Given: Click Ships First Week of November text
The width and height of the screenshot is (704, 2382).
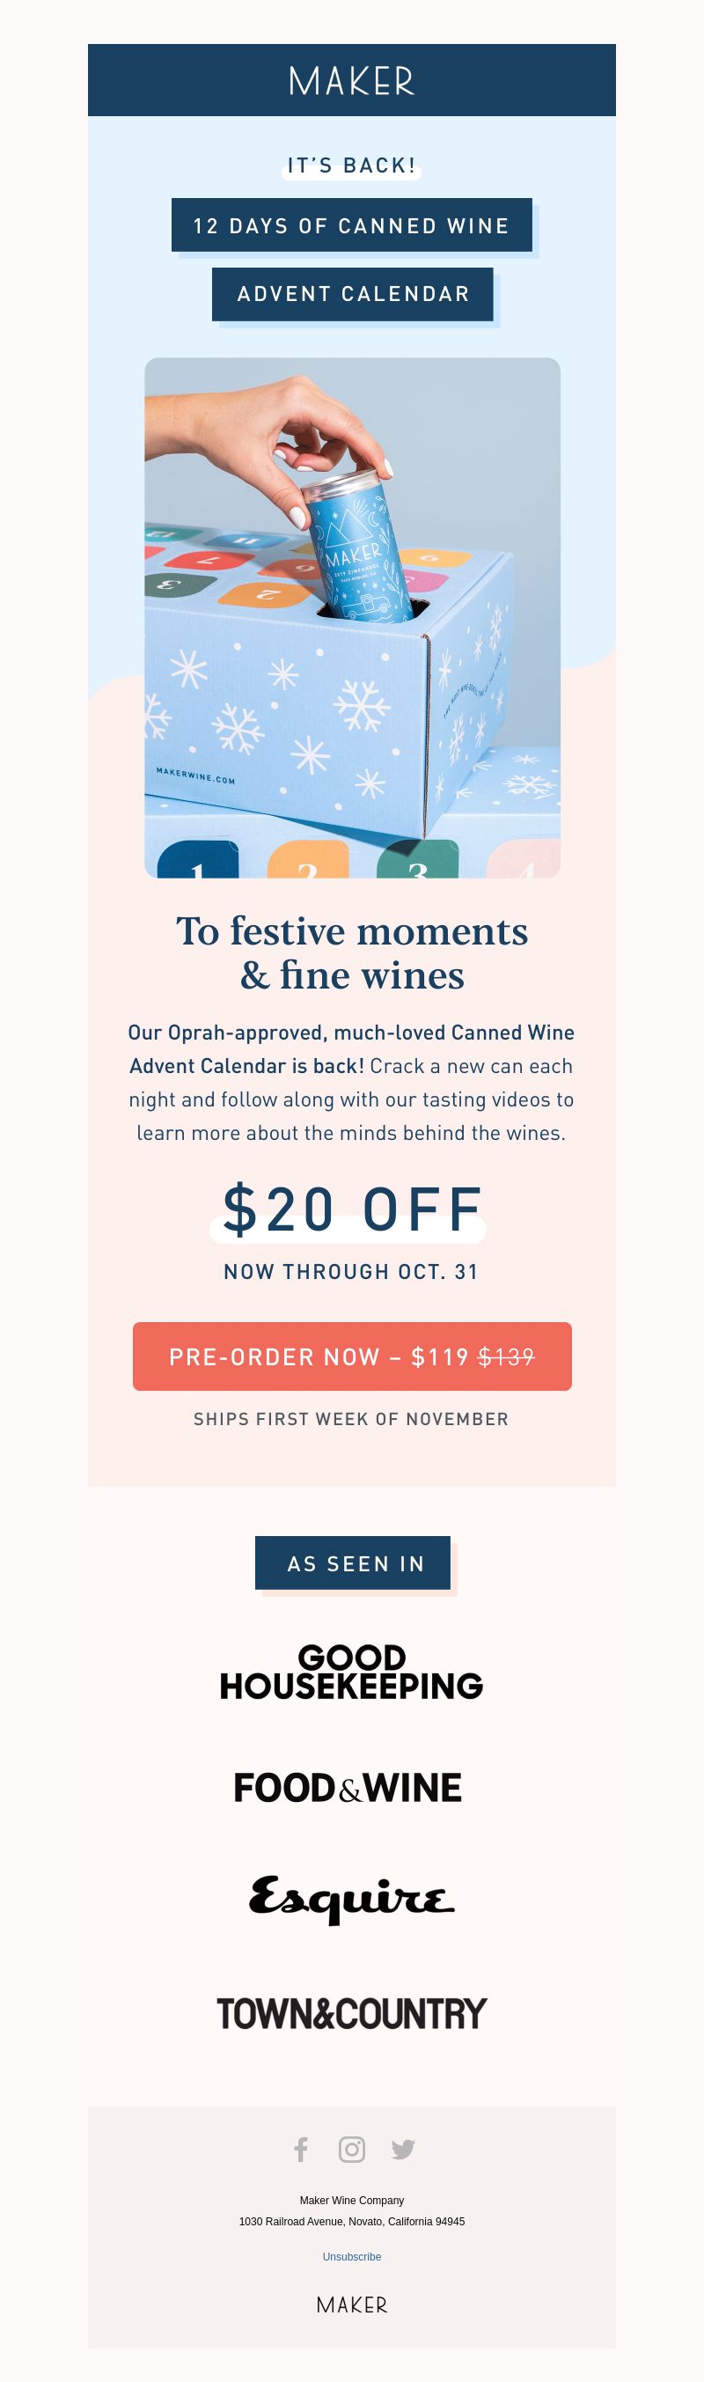Looking at the screenshot, I should 351,1418.
